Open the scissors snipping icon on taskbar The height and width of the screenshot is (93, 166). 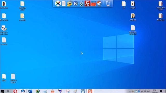[68, 91]
